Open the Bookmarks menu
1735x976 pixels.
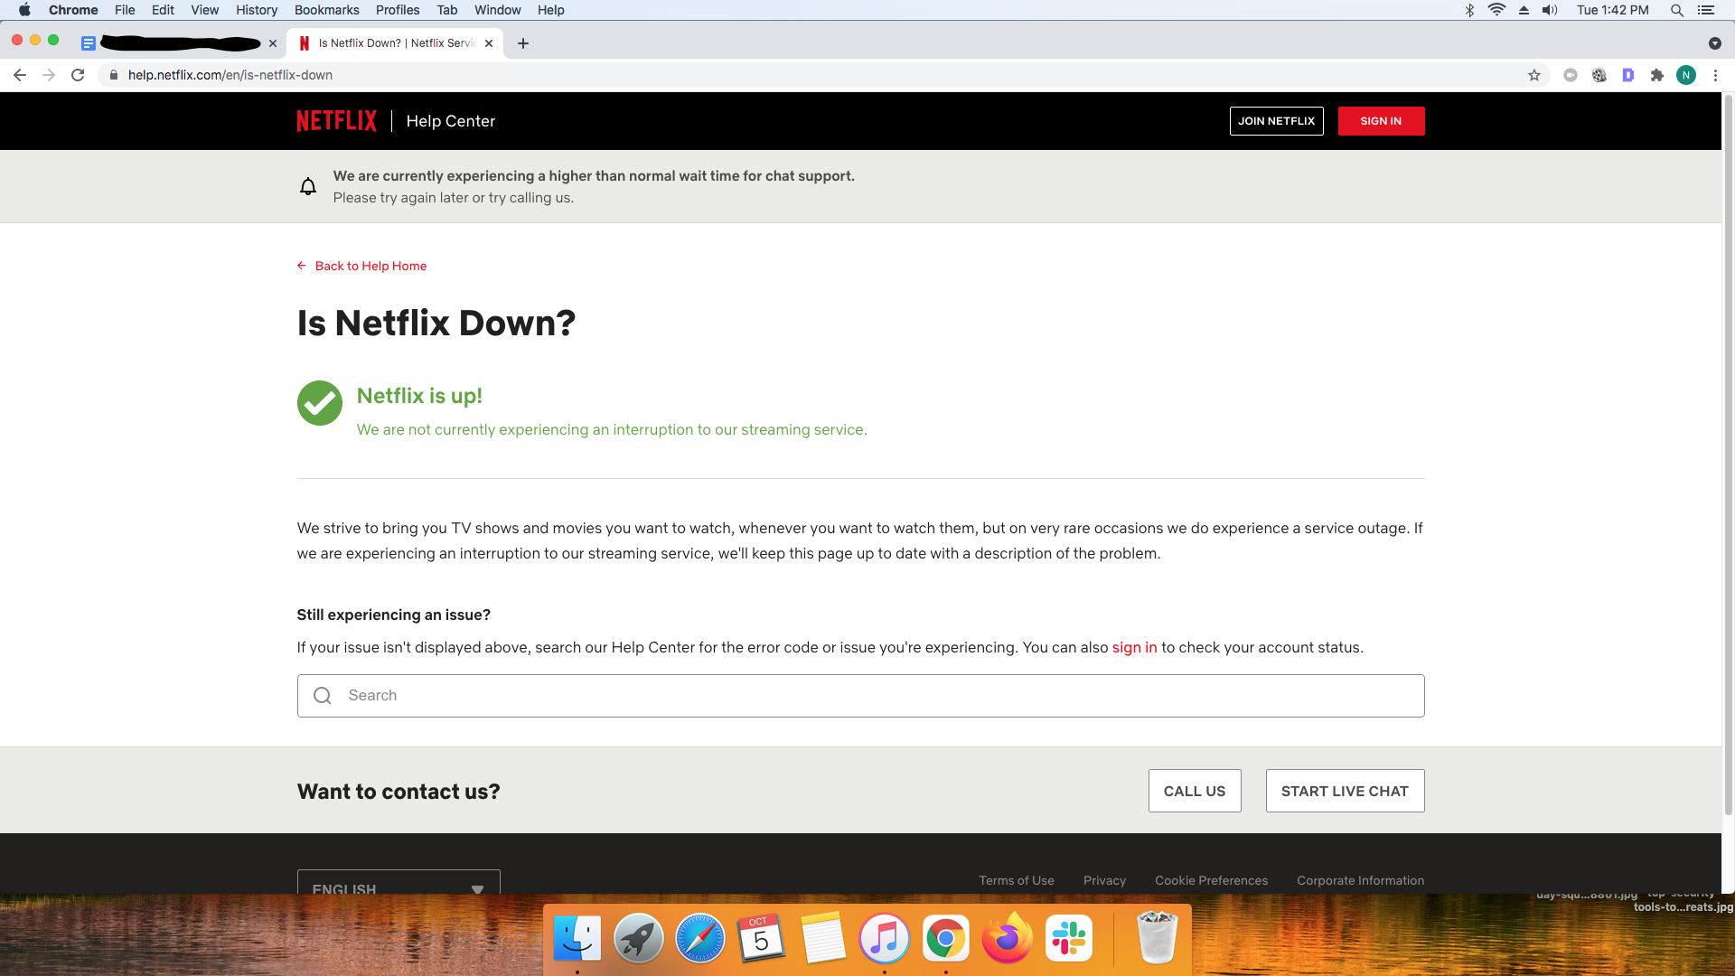click(327, 10)
